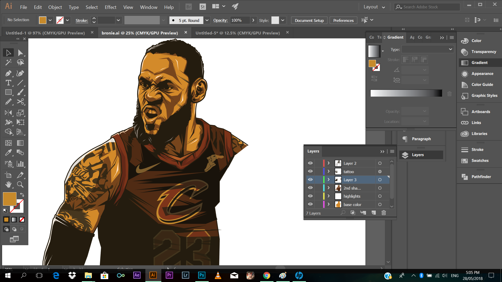The image size is (502, 282).
Task: Pick the Lasso tool
Action: tap(20, 62)
